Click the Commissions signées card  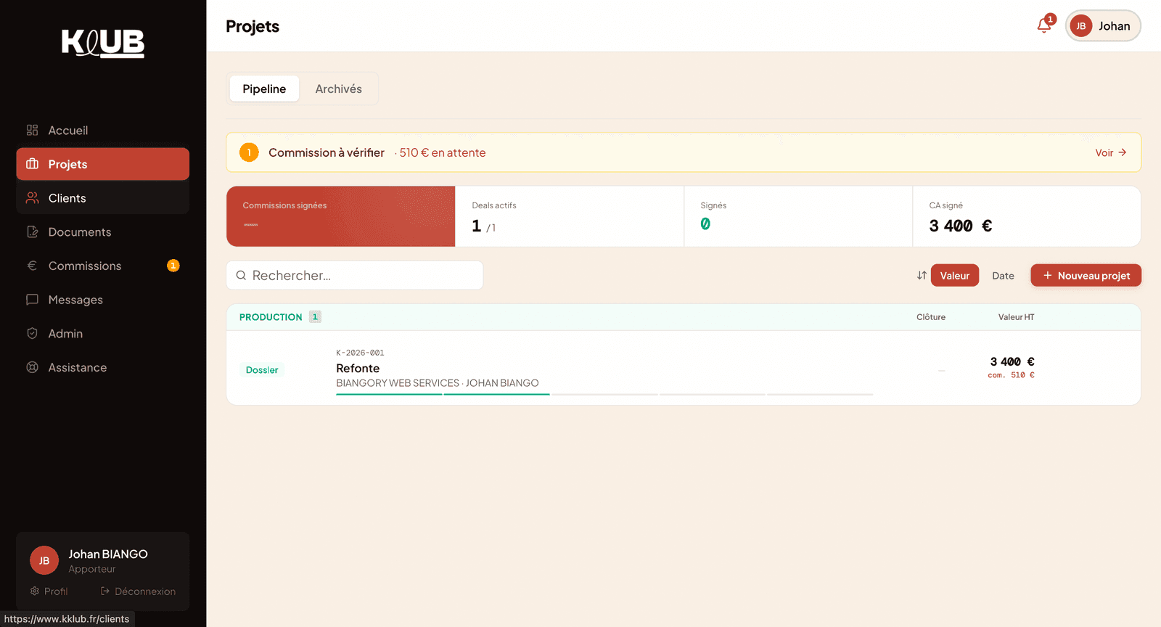tap(340, 216)
